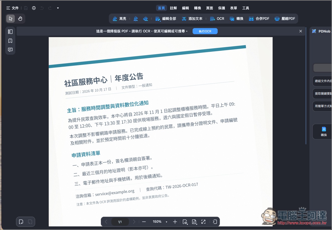Click the 添加文本 tool
The image size is (332, 230).
tap(192, 19)
